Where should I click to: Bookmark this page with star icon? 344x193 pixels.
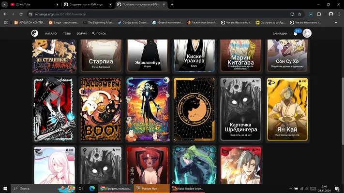pyautogui.click(x=299, y=14)
